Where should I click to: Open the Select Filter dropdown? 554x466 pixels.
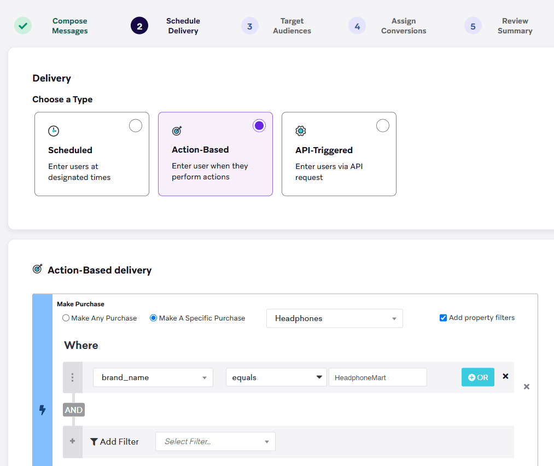click(x=215, y=441)
